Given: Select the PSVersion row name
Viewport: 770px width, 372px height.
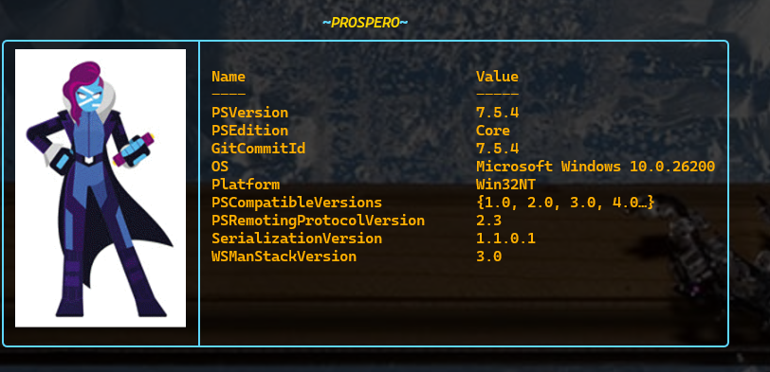Looking at the screenshot, I should (250, 114).
